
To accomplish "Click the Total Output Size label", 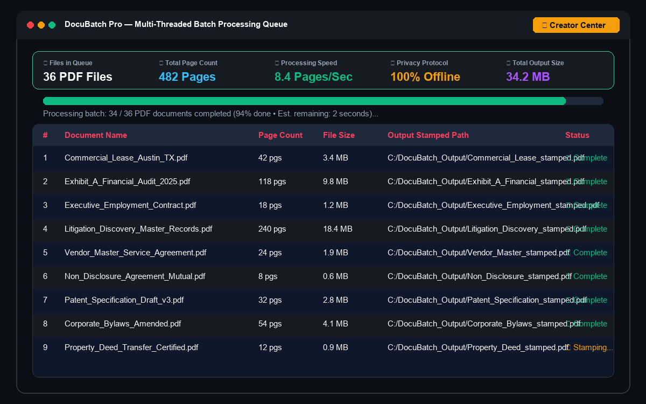I will coord(535,63).
